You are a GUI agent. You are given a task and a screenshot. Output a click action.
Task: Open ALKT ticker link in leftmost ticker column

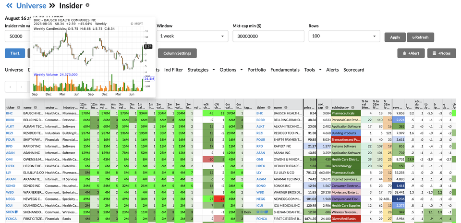tap(10, 126)
